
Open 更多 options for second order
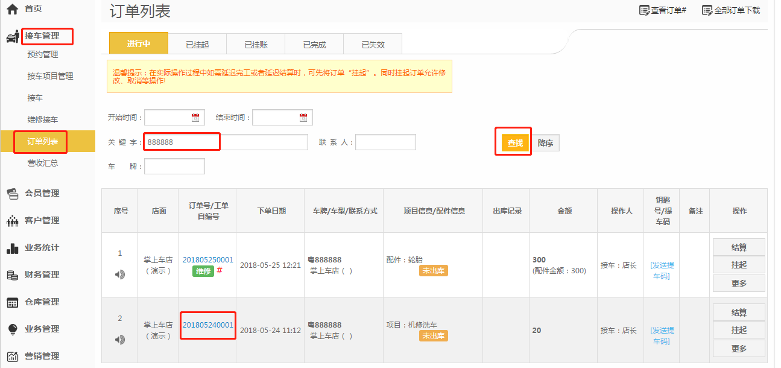point(739,349)
